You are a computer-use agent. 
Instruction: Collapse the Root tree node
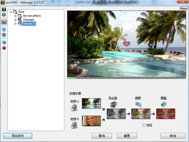click(x=11, y=12)
